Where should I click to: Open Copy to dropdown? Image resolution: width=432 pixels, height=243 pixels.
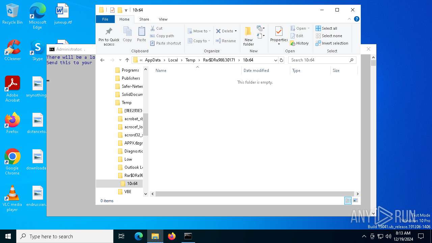tap(199, 41)
